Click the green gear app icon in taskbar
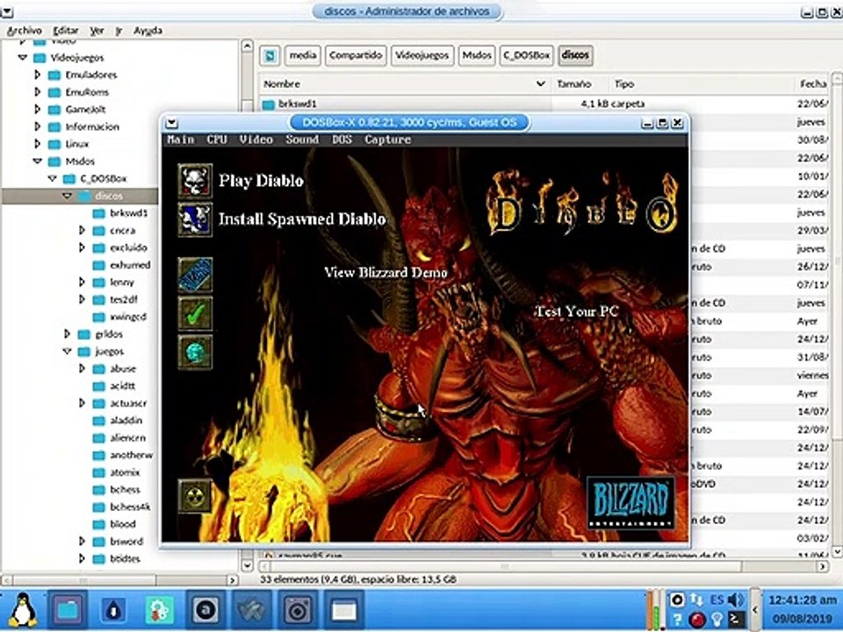 pos(159,609)
